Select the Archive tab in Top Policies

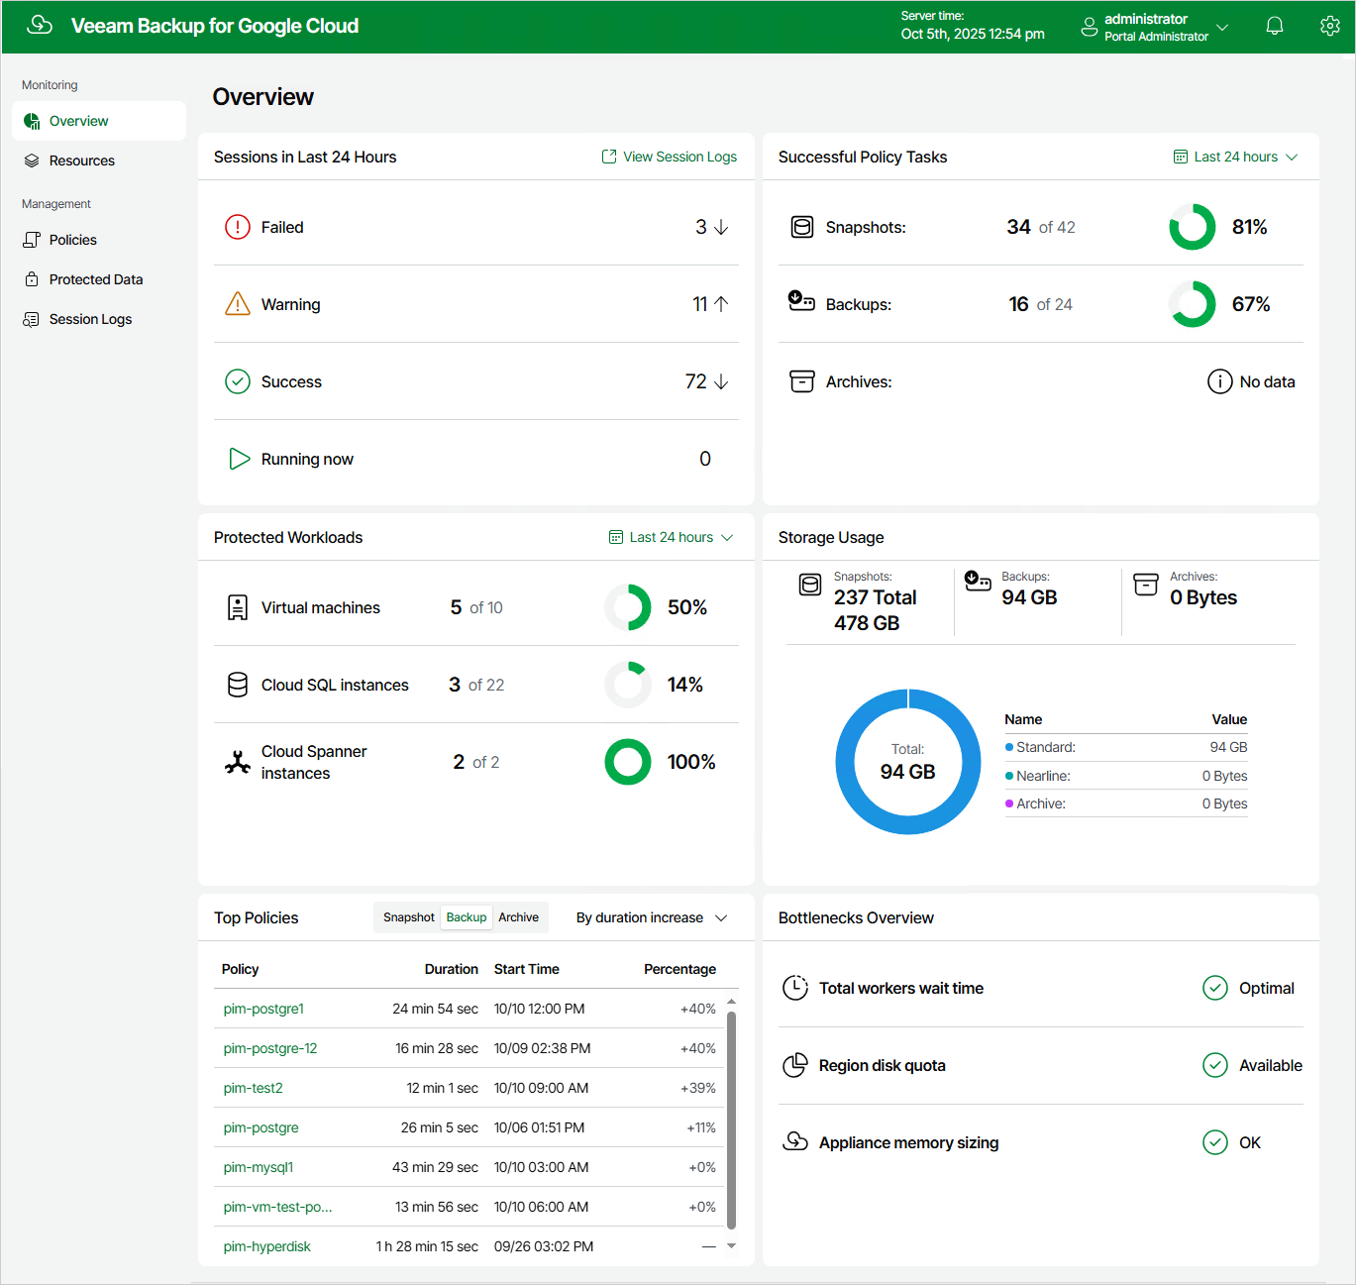click(x=519, y=917)
